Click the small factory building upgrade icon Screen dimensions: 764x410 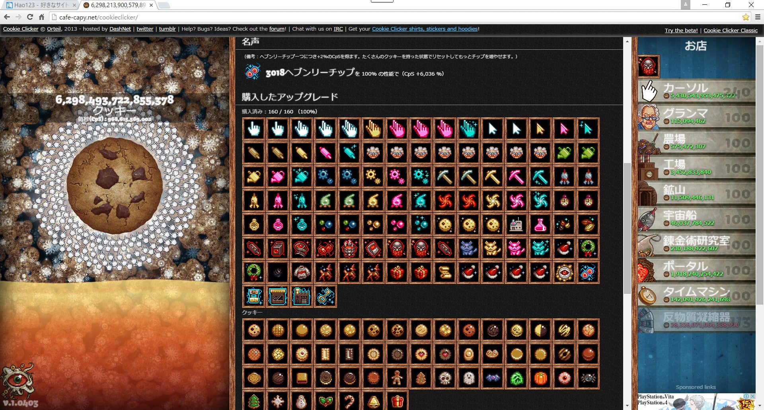(x=516, y=225)
